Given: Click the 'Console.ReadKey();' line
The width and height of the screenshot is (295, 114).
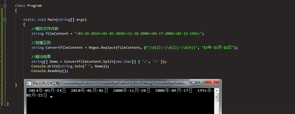Looking at the screenshot, I should point(50,71).
